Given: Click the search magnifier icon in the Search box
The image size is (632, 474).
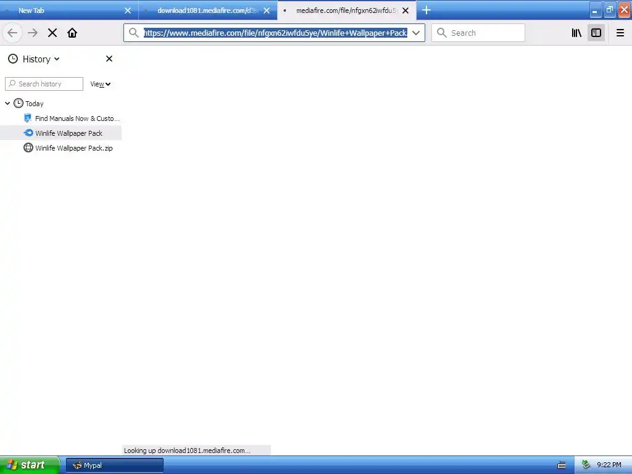Looking at the screenshot, I should [x=442, y=33].
